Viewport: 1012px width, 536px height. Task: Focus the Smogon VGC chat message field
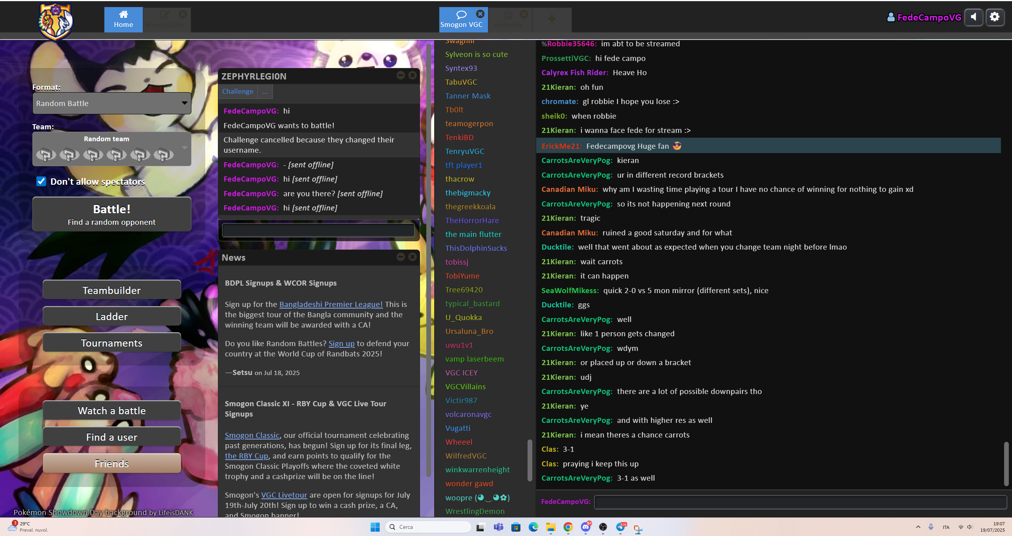click(800, 502)
